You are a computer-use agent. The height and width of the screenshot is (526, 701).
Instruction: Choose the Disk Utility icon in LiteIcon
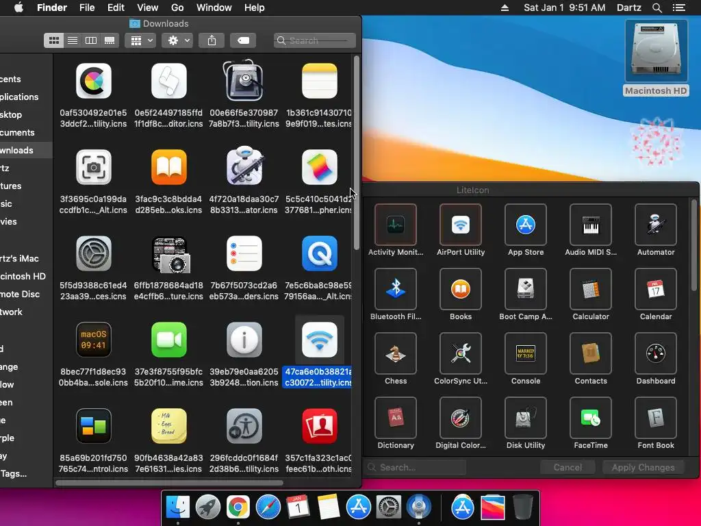coord(526,418)
